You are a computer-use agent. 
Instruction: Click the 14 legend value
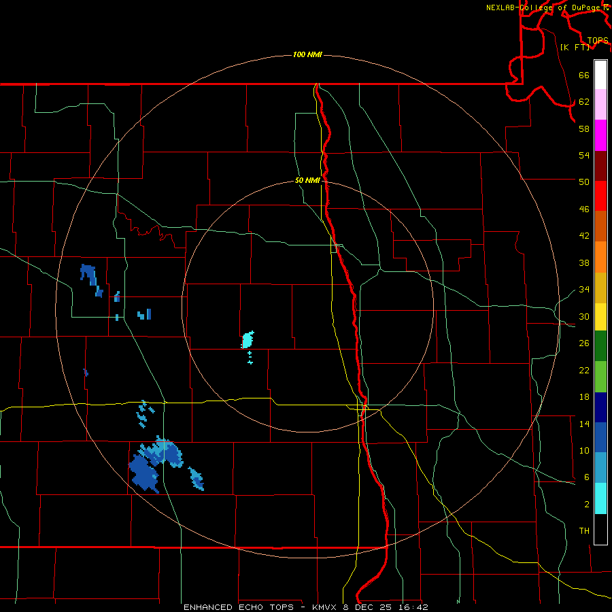click(x=584, y=424)
